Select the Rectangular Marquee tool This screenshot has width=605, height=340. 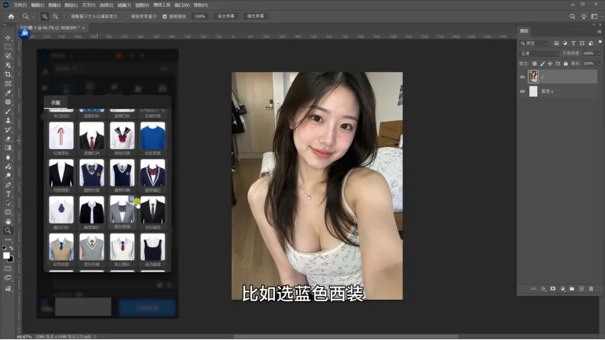pyautogui.click(x=8, y=46)
